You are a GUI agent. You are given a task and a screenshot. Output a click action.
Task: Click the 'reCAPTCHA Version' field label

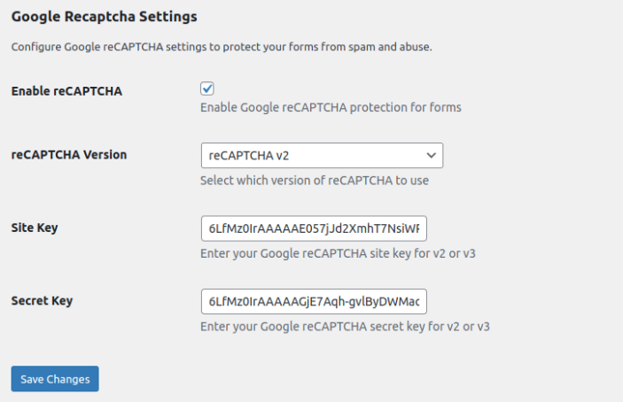coord(69,154)
